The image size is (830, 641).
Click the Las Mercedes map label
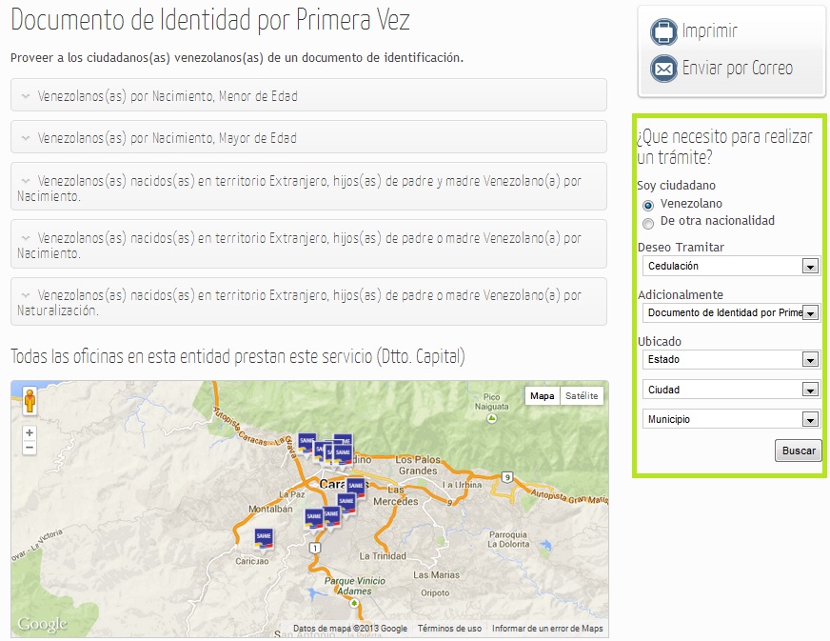point(396,496)
